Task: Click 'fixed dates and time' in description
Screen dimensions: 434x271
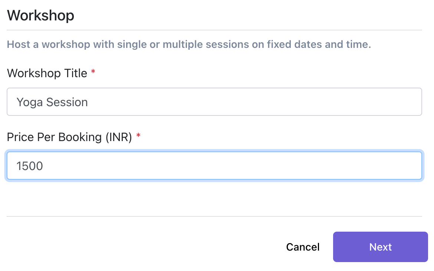Action: point(319,44)
